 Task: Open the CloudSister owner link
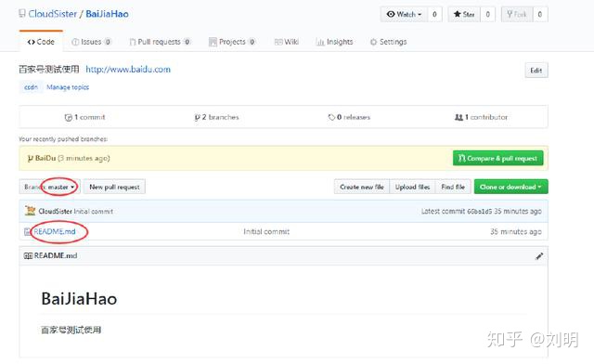(52, 14)
